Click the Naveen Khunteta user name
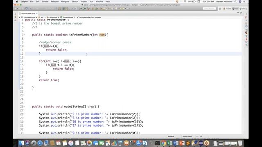 224,2
